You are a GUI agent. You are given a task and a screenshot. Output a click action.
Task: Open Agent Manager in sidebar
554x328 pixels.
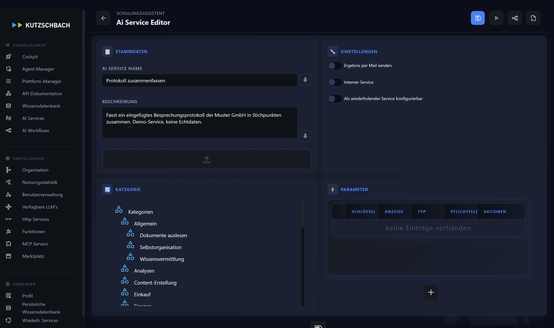pos(38,69)
